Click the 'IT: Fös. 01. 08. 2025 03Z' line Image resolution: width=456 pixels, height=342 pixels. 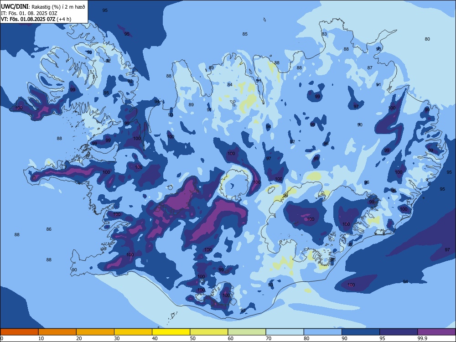[29, 13]
